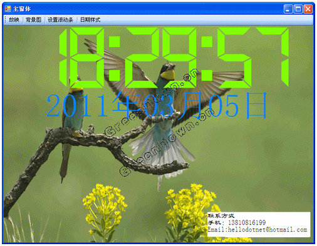Screen dimensions: 317x246
Task: Close the 主窗体 window
Action: click(x=308, y=9)
